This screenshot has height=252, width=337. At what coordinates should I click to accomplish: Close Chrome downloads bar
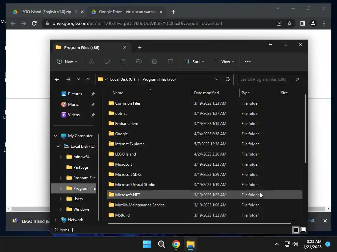325,221
